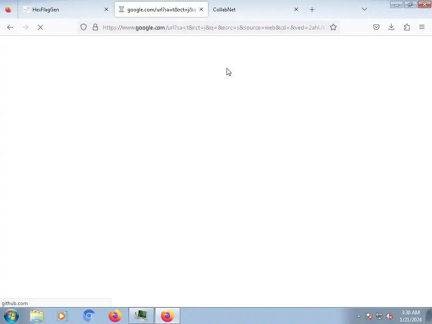
Task: Open tracking protection shield icon
Action: pos(84,27)
